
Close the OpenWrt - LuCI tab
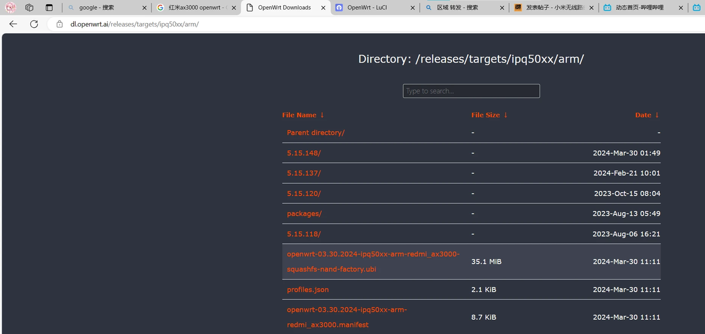[413, 8]
